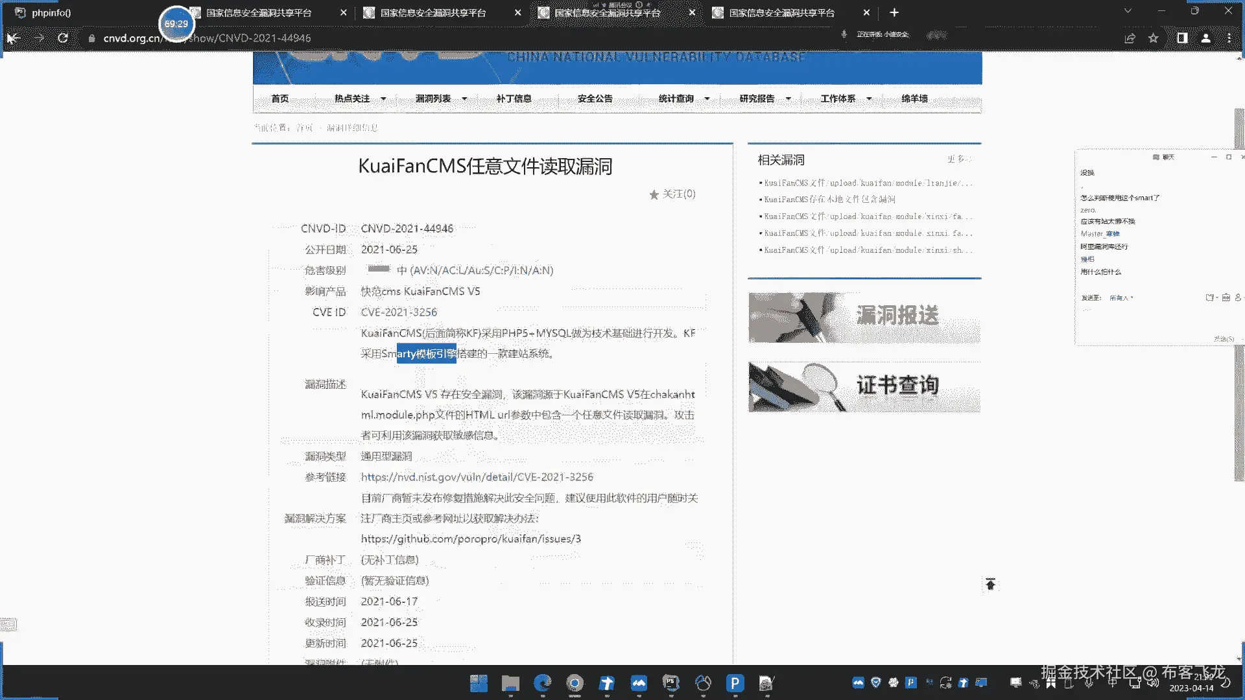Open the Chrome profile avatar icon
The width and height of the screenshot is (1245, 700).
tap(1205, 38)
